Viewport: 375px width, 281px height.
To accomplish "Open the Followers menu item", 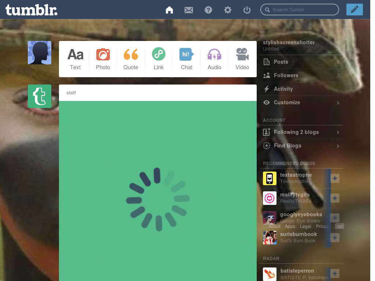I will point(301,75).
